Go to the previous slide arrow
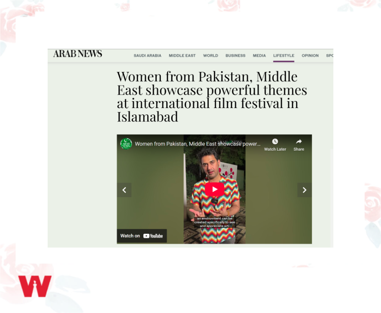381x313 pixels. coord(124,190)
